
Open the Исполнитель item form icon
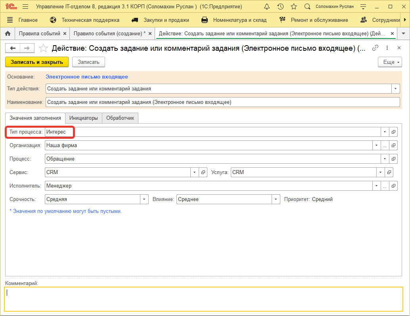pyautogui.click(x=393, y=186)
